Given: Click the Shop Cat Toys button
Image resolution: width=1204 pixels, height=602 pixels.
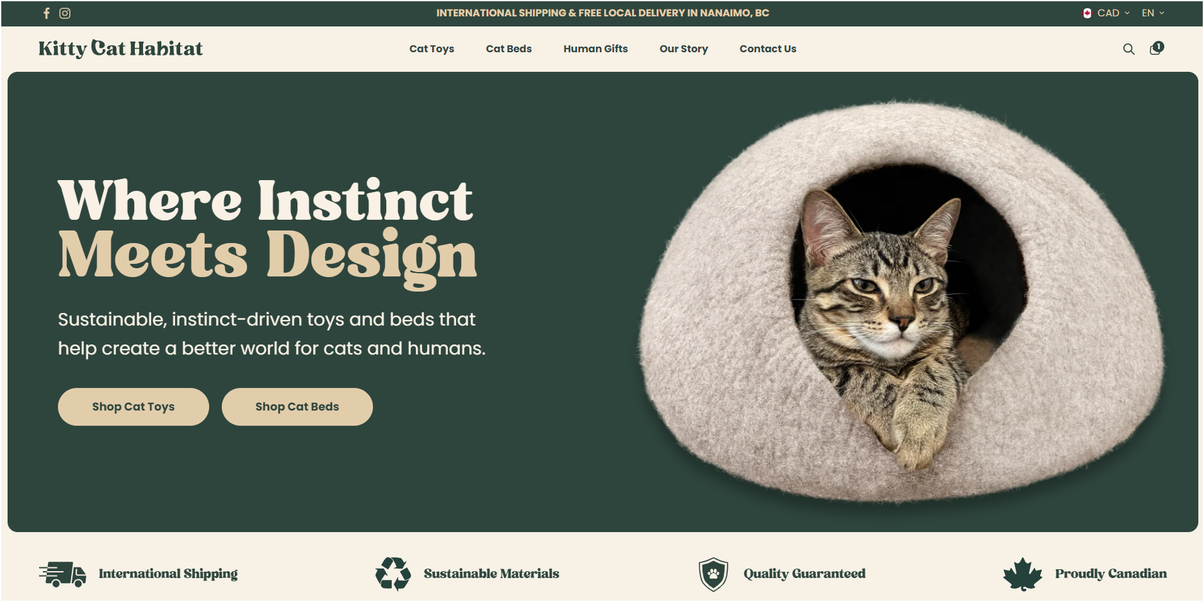Looking at the screenshot, I should pos(134,407).
